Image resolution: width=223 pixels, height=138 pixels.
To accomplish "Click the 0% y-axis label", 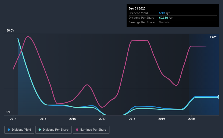I will pyautogui.click(x=8, y=112).
